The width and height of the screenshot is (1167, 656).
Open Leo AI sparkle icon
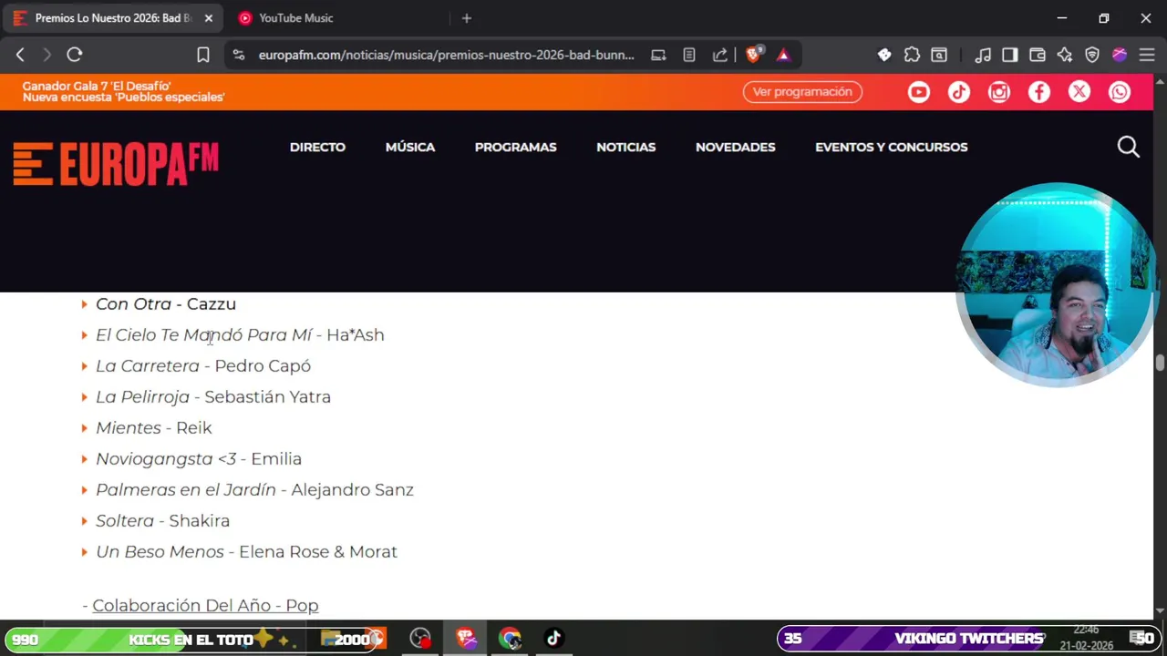click(1064, 55)
